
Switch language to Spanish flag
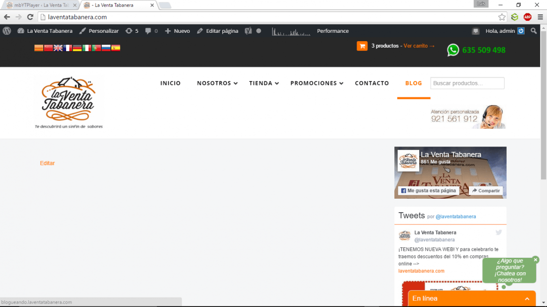[x=115, y=48]
